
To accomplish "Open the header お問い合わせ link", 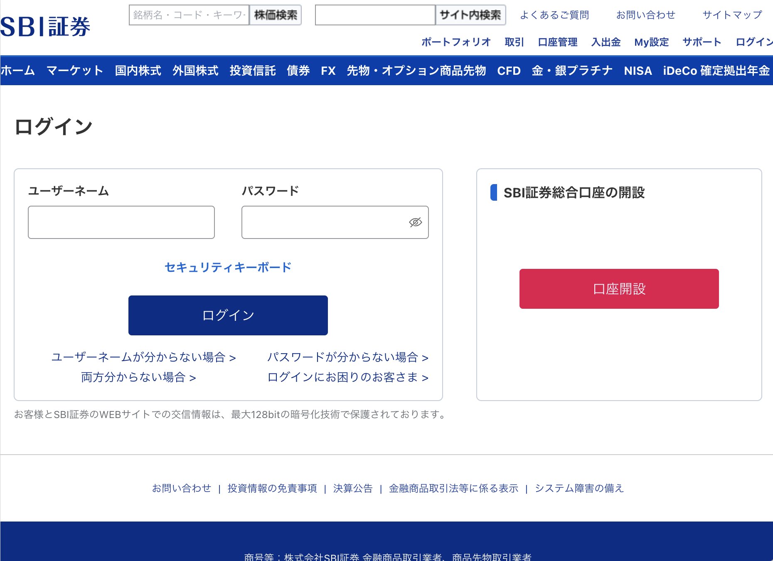I will point(646,15).
